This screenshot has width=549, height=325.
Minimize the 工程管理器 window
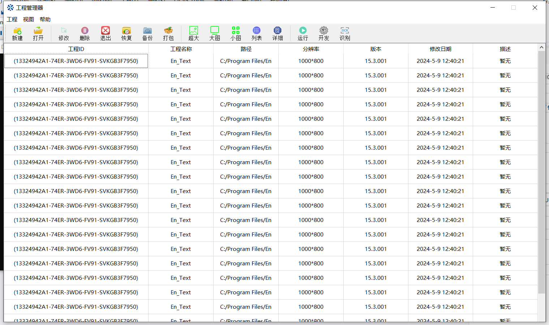(493, 8)
